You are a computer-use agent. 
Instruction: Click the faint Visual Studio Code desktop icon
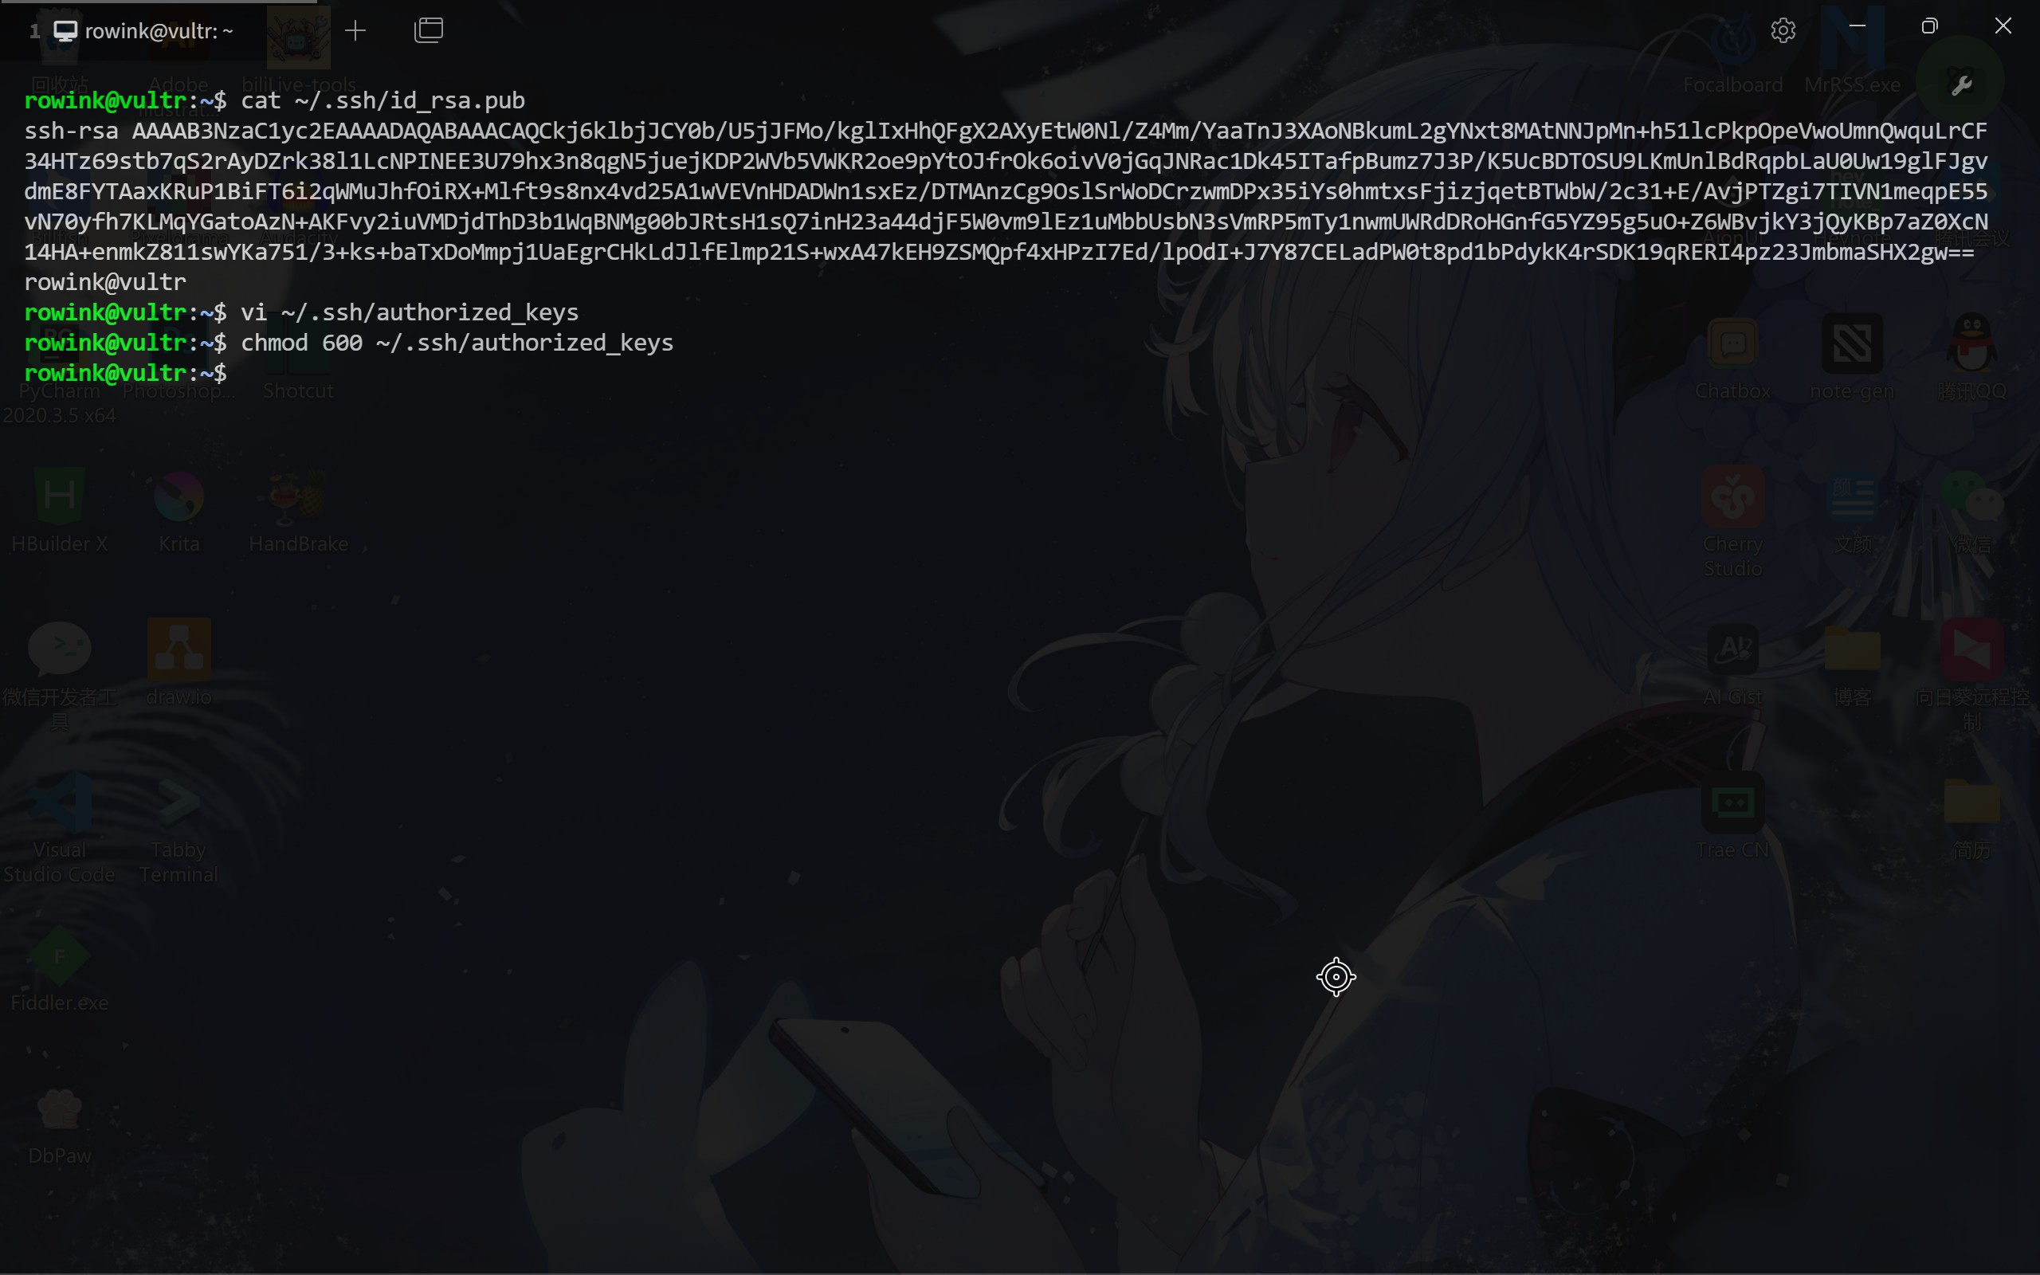[x=60, y=803]
